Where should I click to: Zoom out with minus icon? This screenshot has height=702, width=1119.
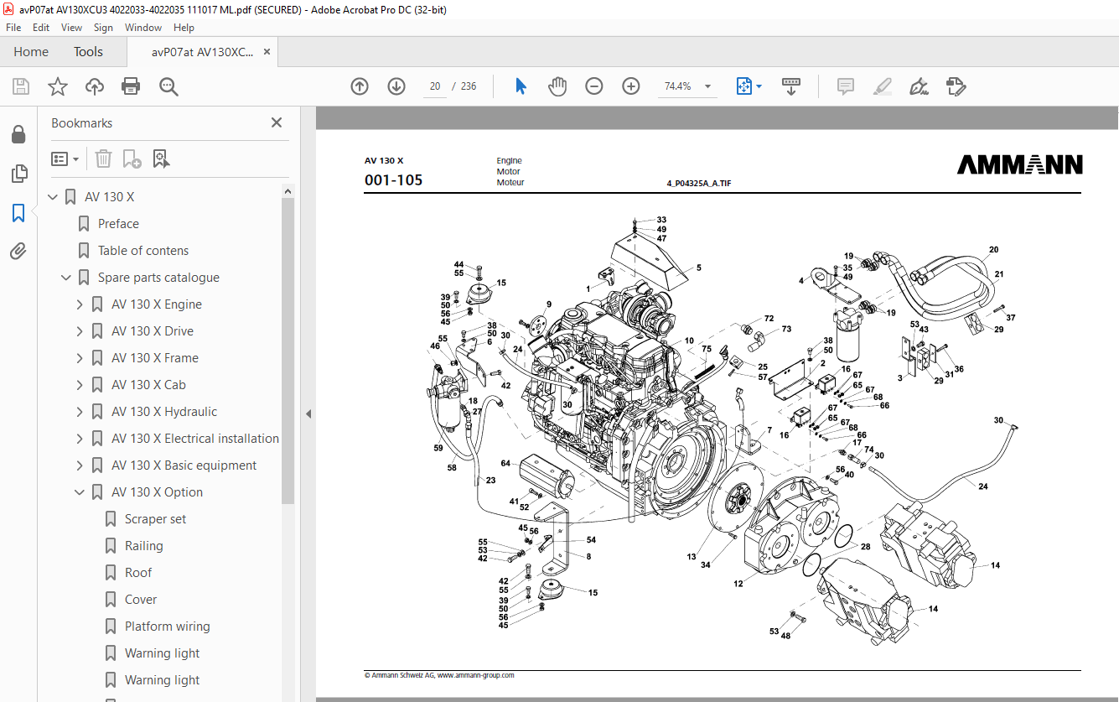click(594, 86)
